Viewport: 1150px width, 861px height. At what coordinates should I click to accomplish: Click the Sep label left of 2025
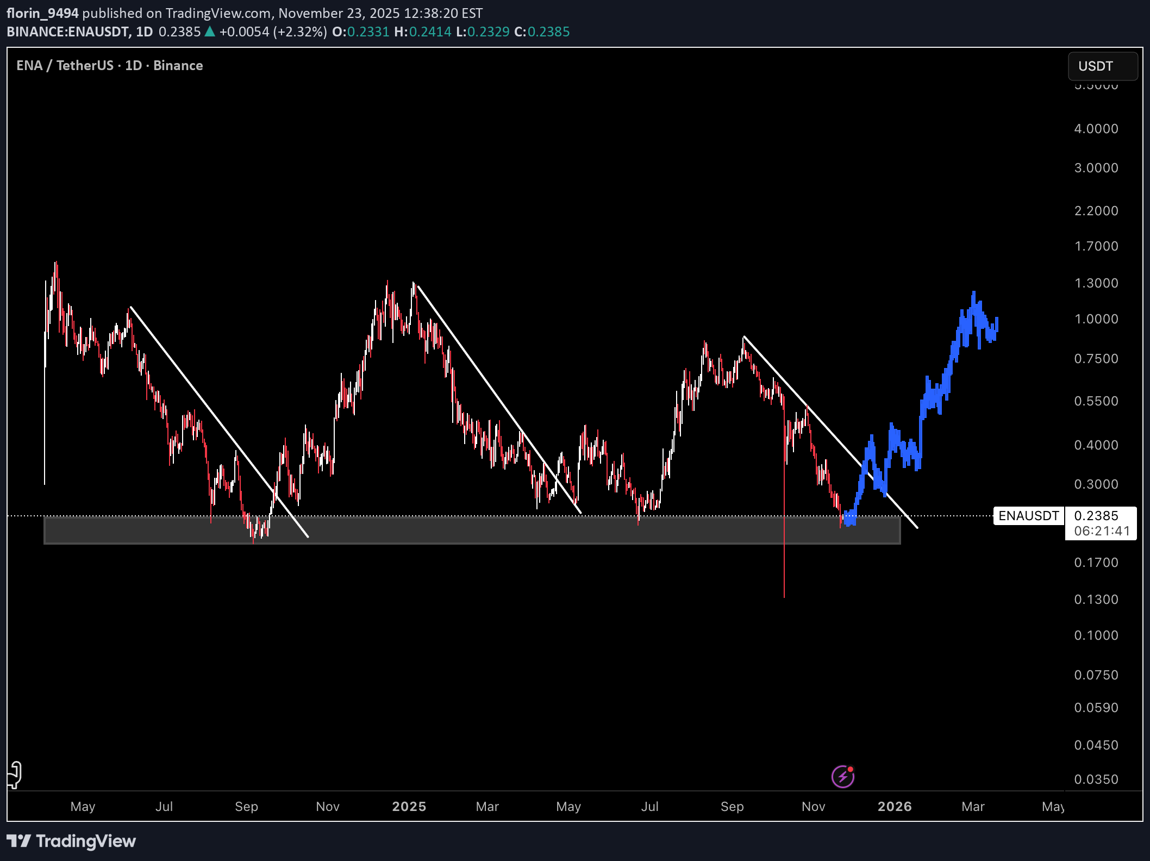246,806
